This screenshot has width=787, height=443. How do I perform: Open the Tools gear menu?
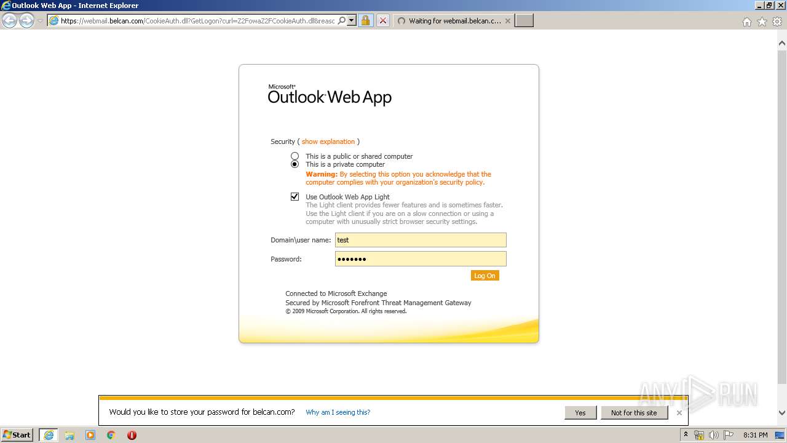coord(777,22)
